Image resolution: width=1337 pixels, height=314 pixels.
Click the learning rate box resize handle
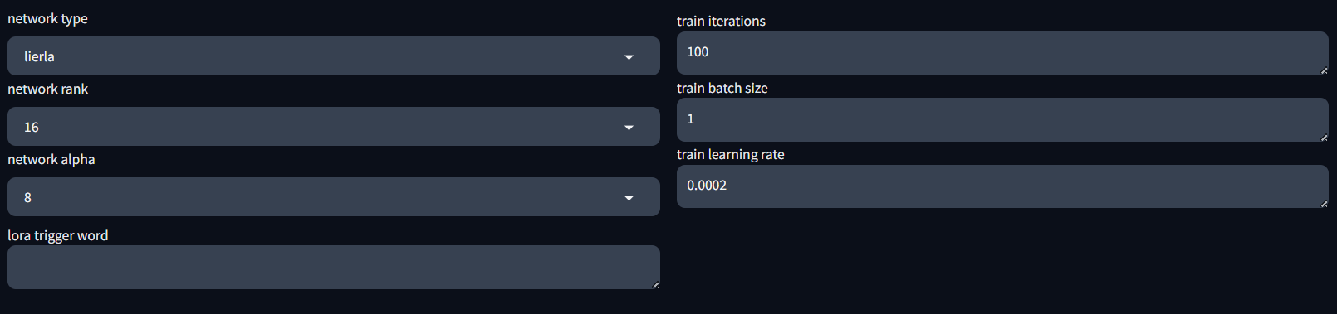(1324, 204)
